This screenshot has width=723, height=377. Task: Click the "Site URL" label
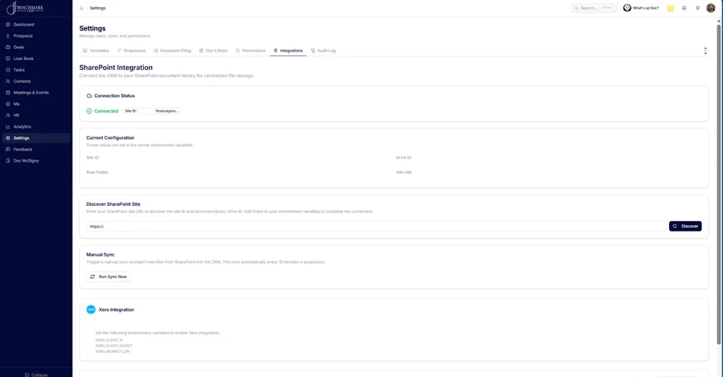pyautogui.click(x=404, y=173)
